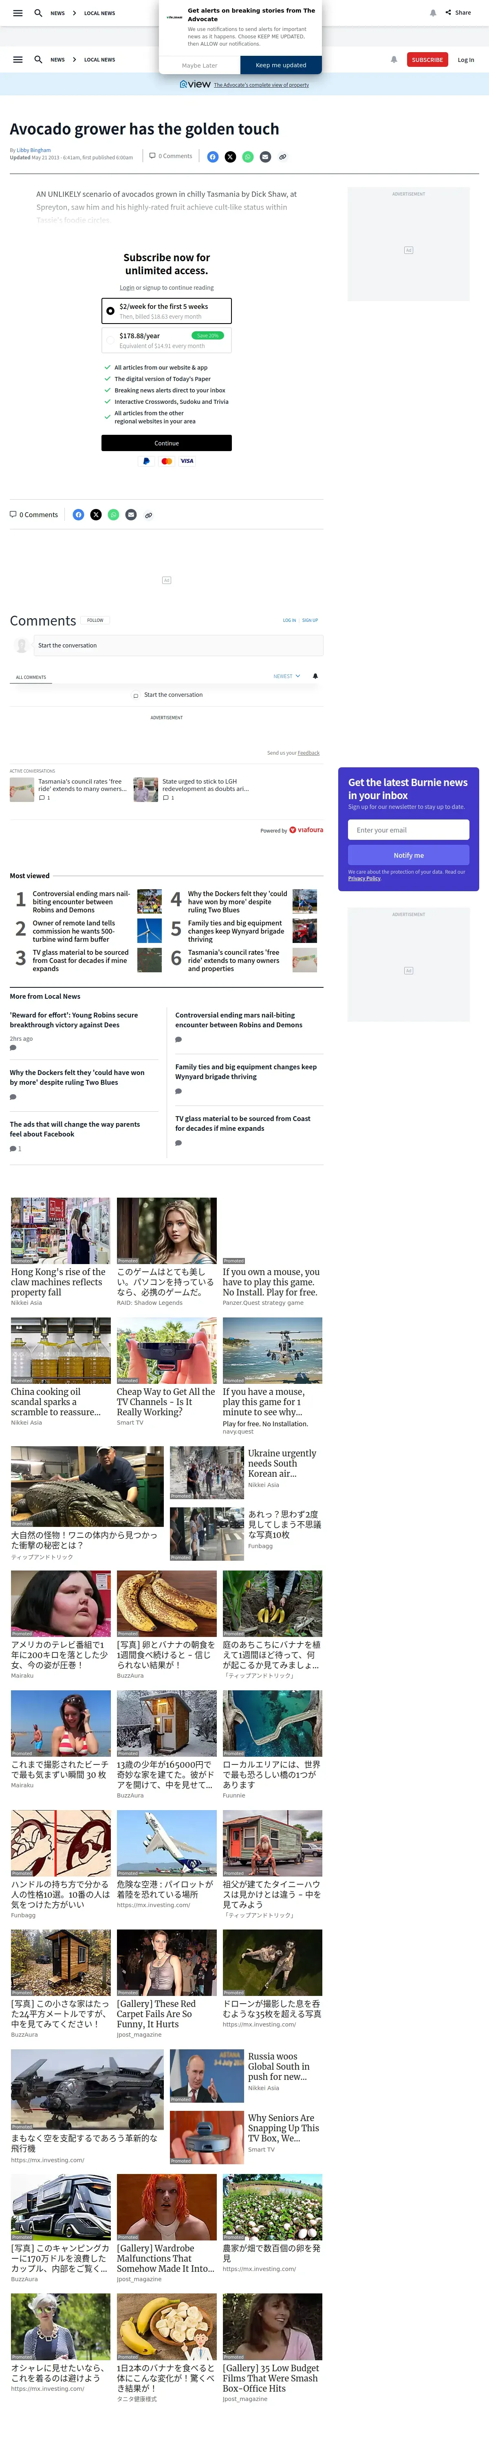Click the Follow button beside Comments
The width and height of the screenshot is (489, 2445).
tap(95, 620)
